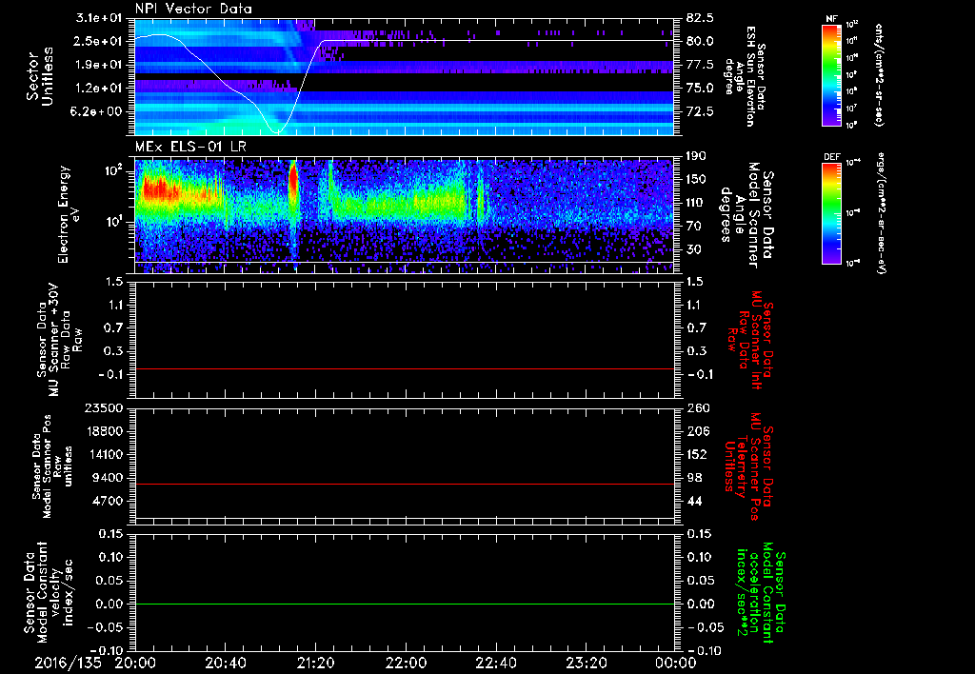975x674 pixels.
Task: Click the DEF color scale bar
Action: click(x=831, y=213)
